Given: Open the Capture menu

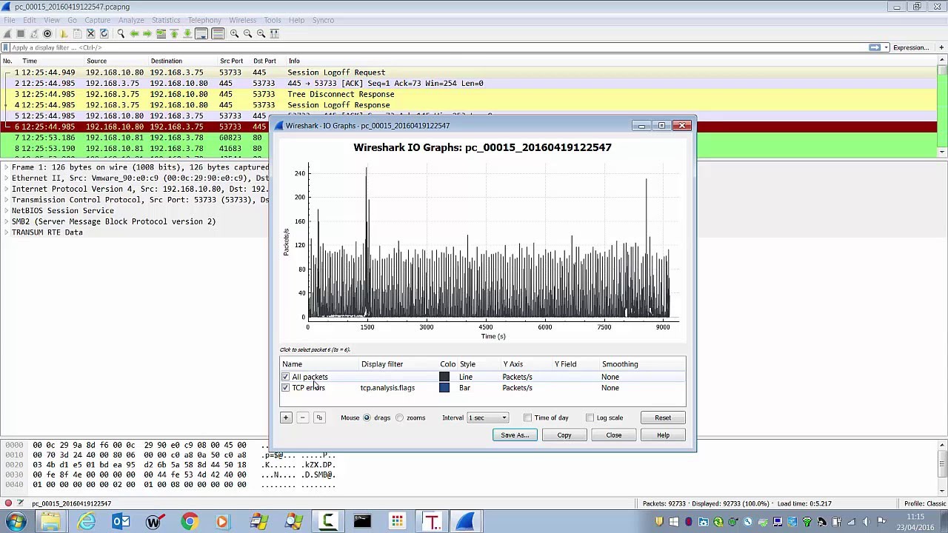Looking at the screenshot, I should point(97,20).
